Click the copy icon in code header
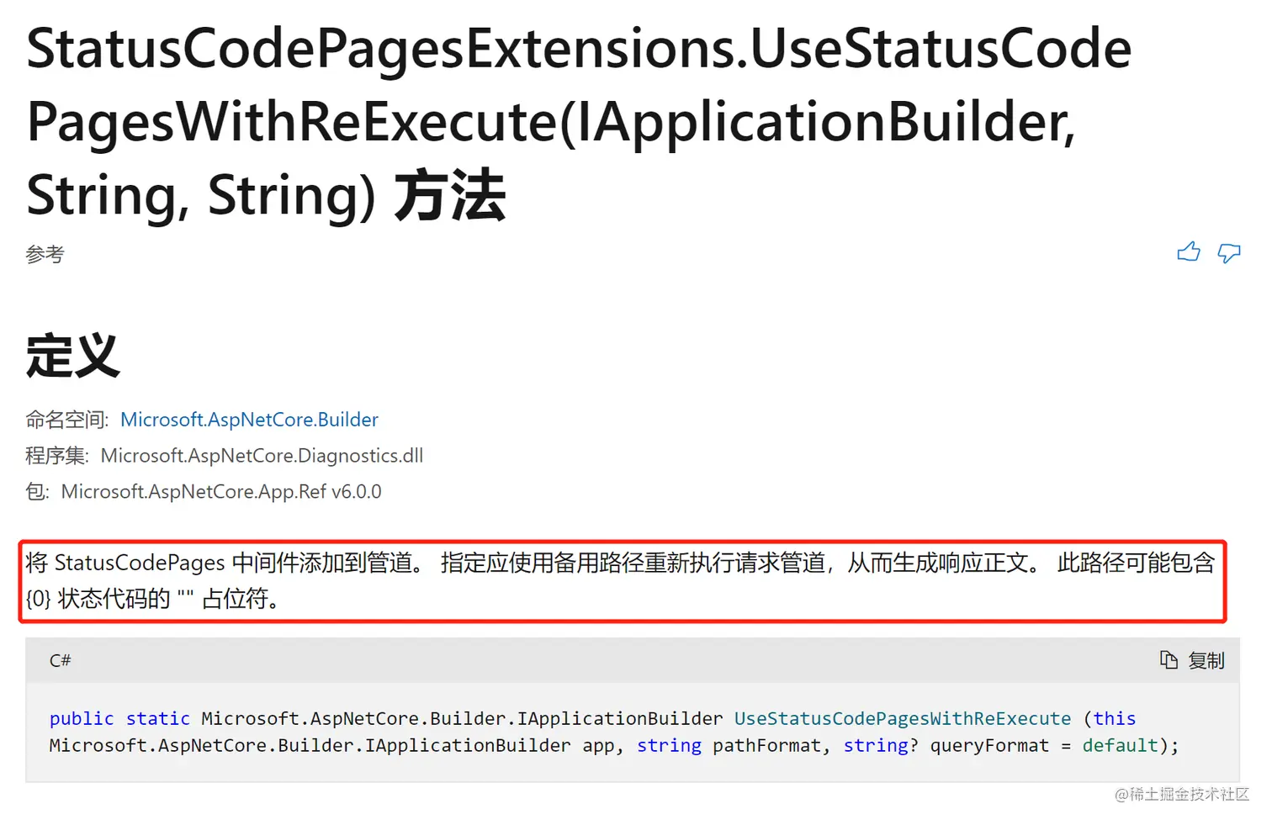Screen dimensions: 1272x825 [1169, 660]
